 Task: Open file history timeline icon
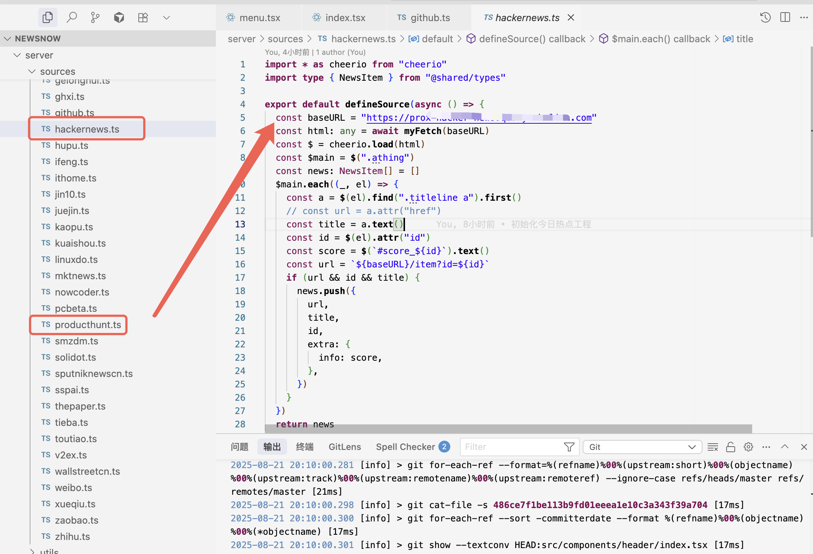(766, 17)
